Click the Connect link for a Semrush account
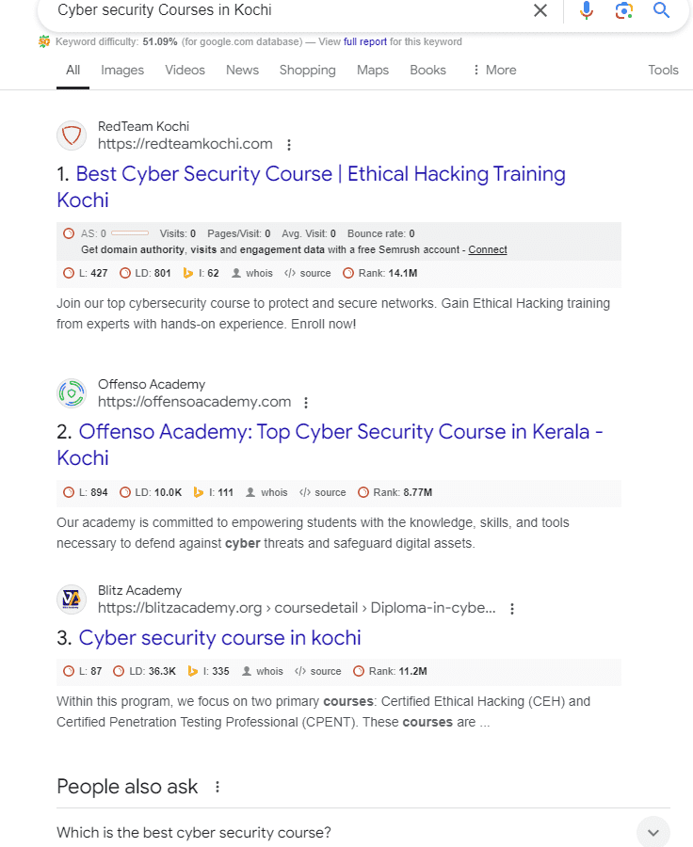Viewport: 693px width, 847px height. click(x=488, y=249)
